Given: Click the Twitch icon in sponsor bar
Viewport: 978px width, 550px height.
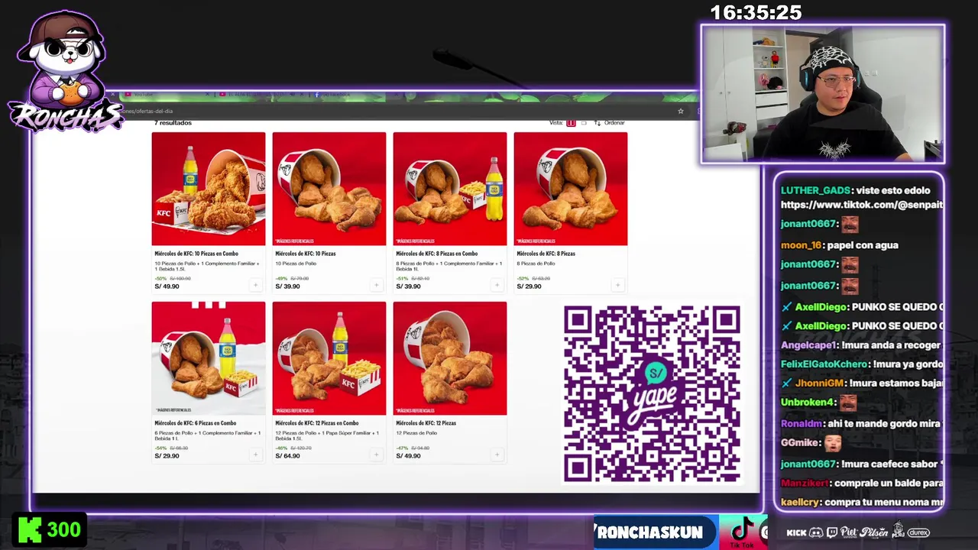Looking at the screenshot, I should [831, 532].
